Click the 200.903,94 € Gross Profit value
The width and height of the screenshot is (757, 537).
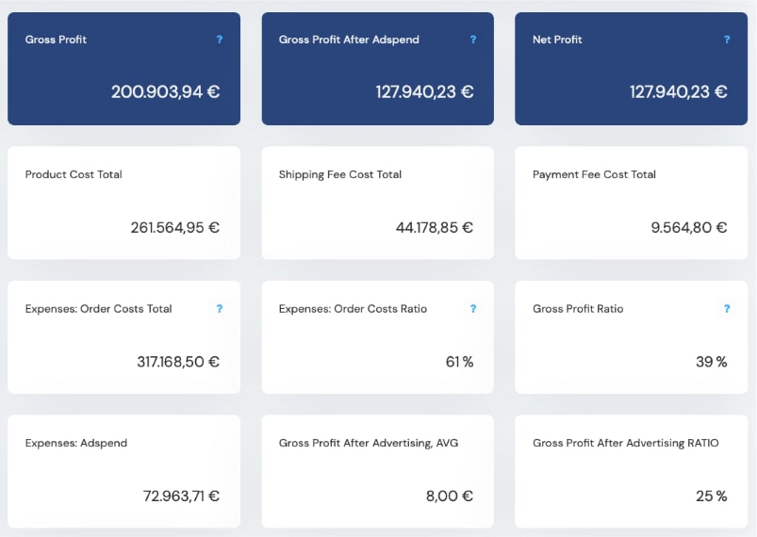166,91
